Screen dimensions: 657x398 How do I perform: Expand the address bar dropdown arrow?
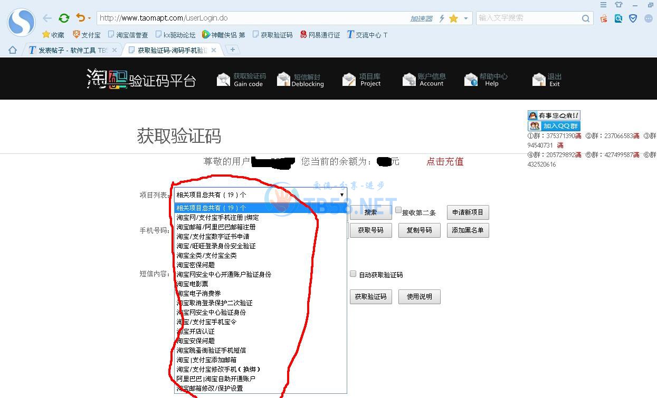tap(466, 18)
